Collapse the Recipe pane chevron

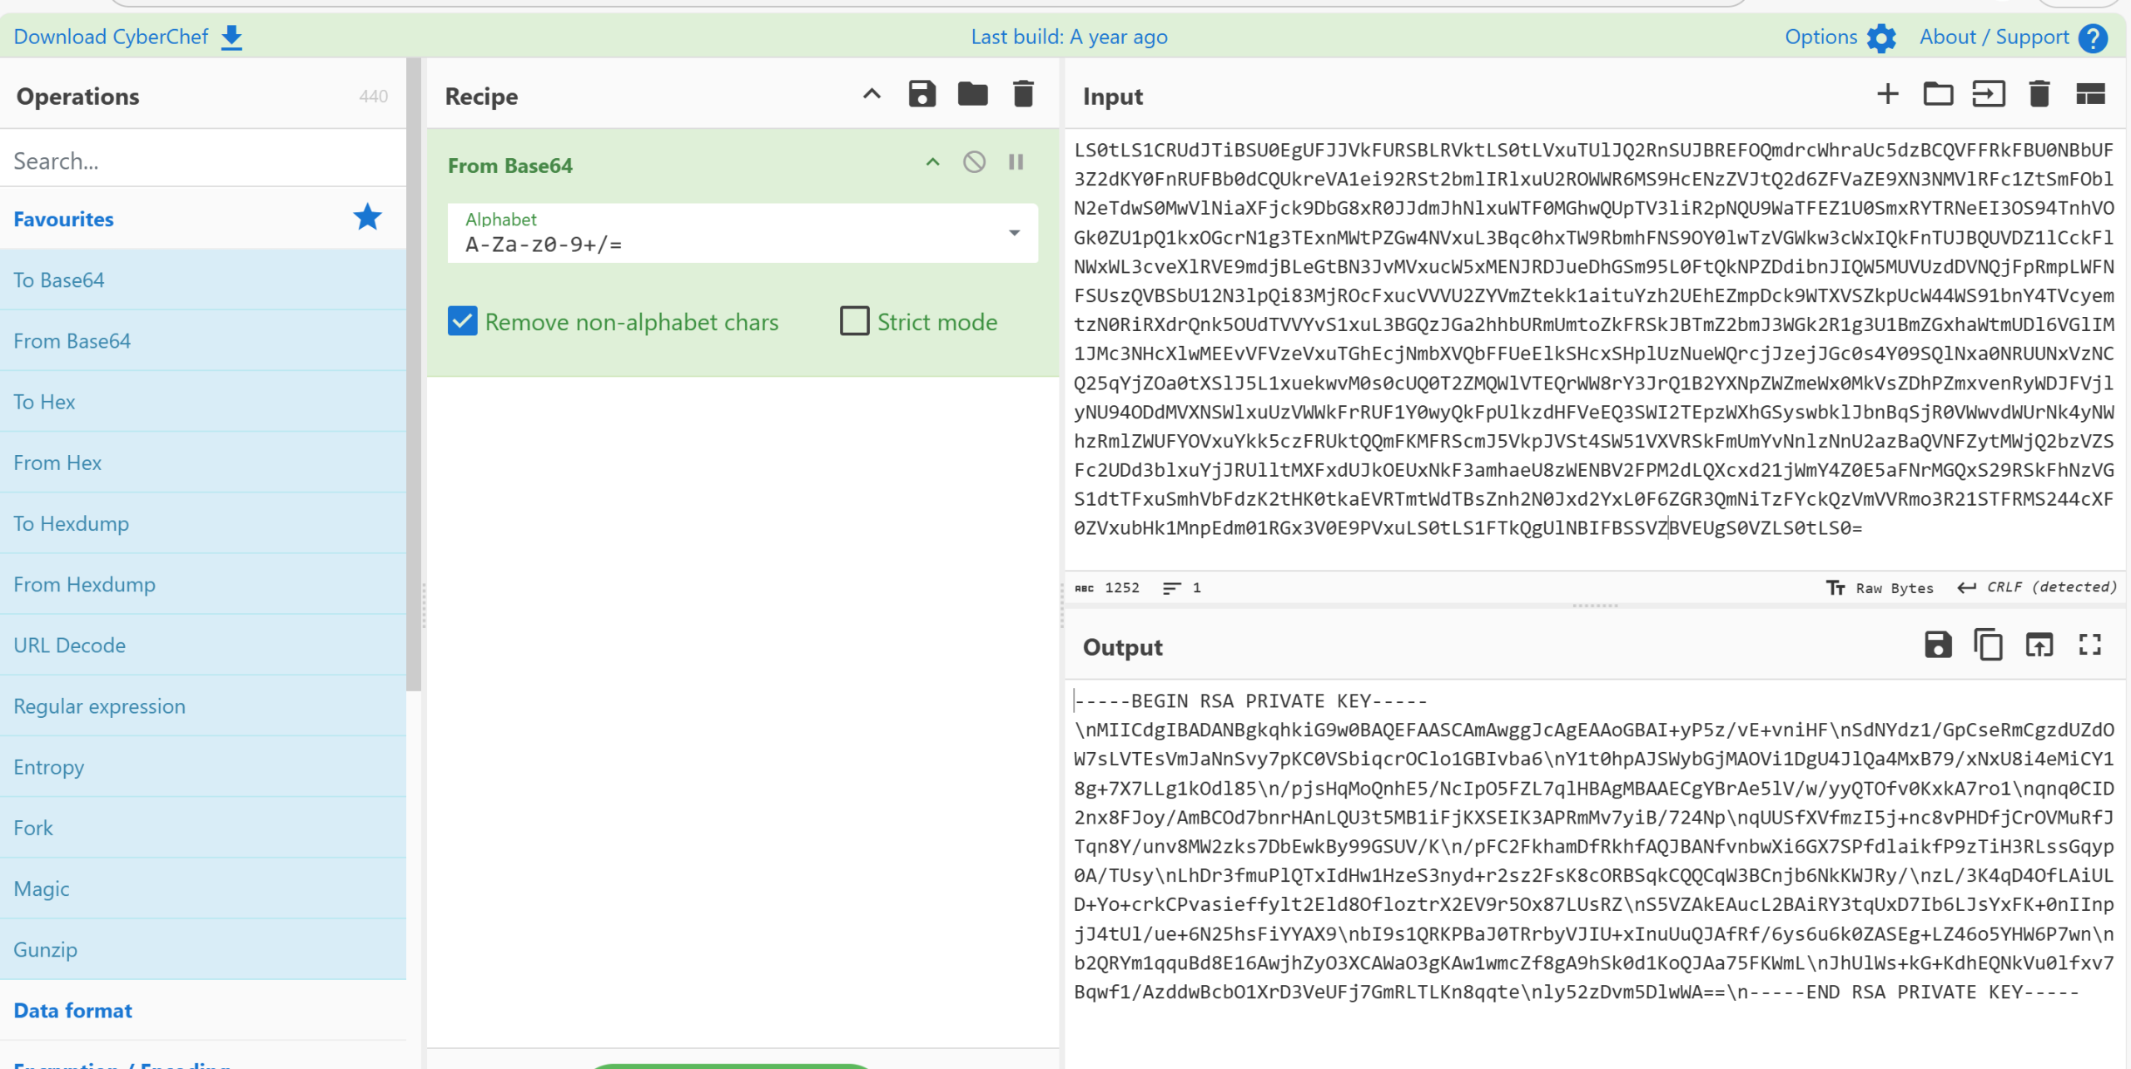(x=871, y=95)
